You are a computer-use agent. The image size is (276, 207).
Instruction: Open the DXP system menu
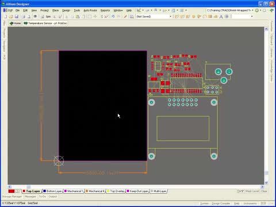pyautogui.click(x=7, y=10)
